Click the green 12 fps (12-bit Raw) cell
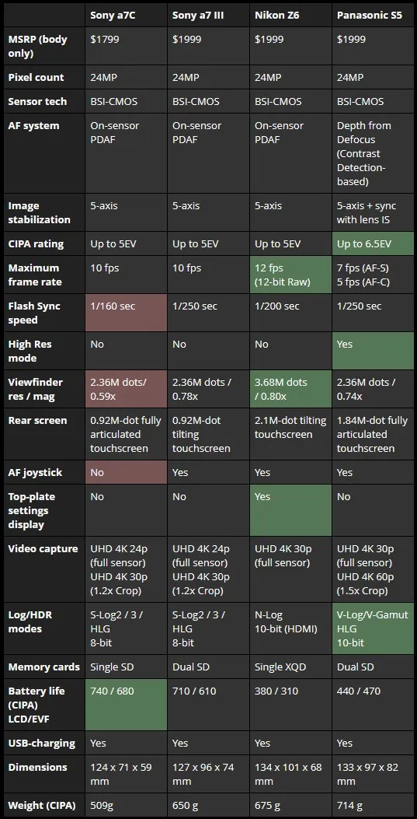 pos(290,275)
